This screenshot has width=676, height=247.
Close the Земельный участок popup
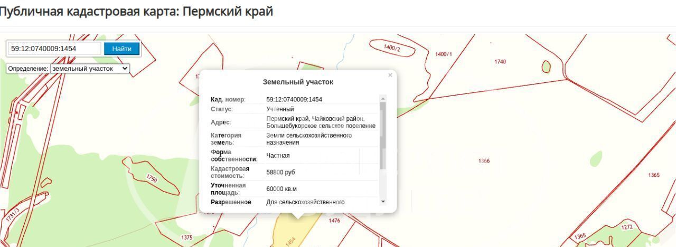[x=390, y=75]
